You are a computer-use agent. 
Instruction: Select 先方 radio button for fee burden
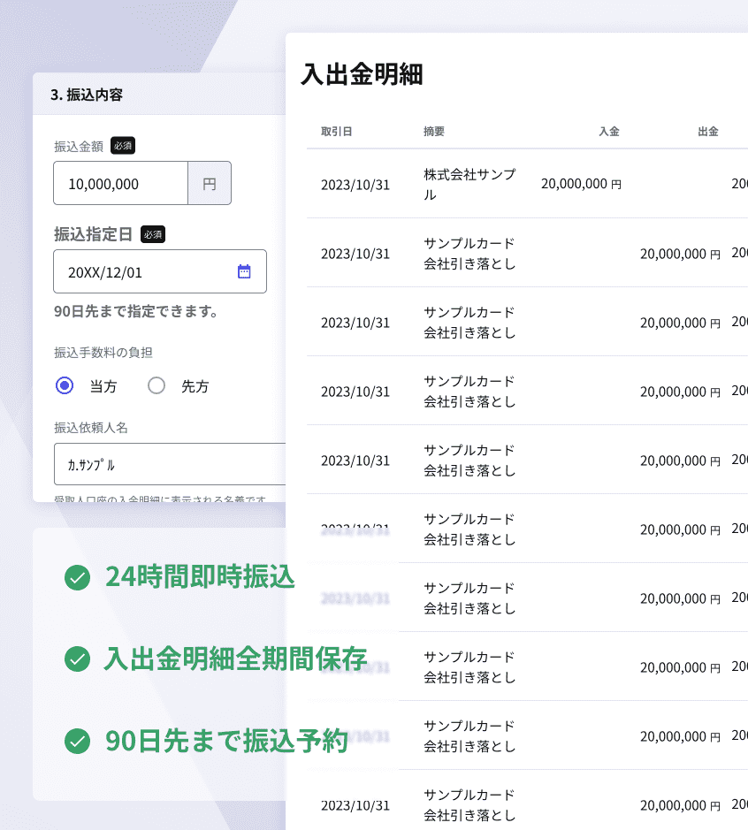(156, 385)
